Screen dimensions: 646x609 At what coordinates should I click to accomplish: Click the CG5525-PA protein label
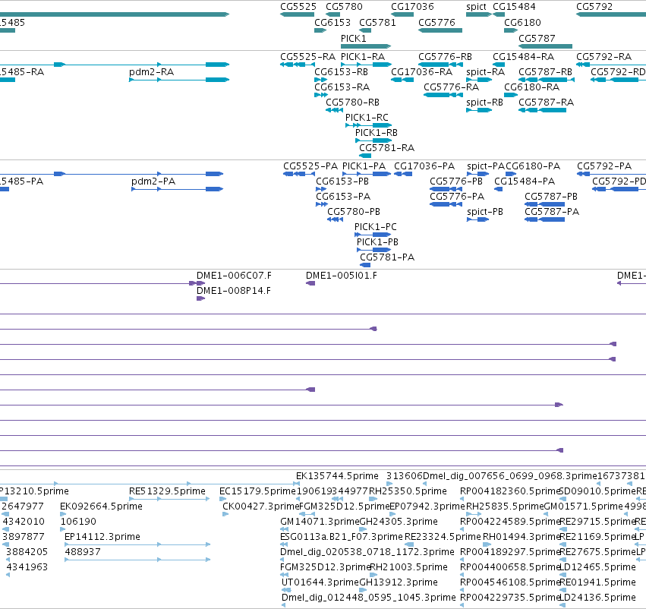click(x=310, y=166)
